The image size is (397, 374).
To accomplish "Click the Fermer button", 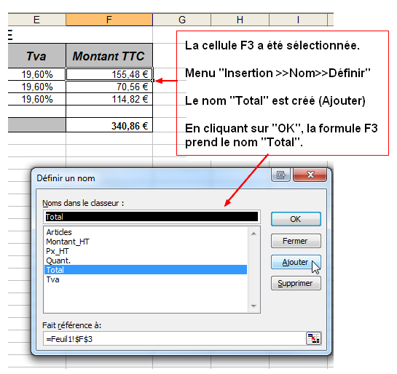I will pos(296,241).
